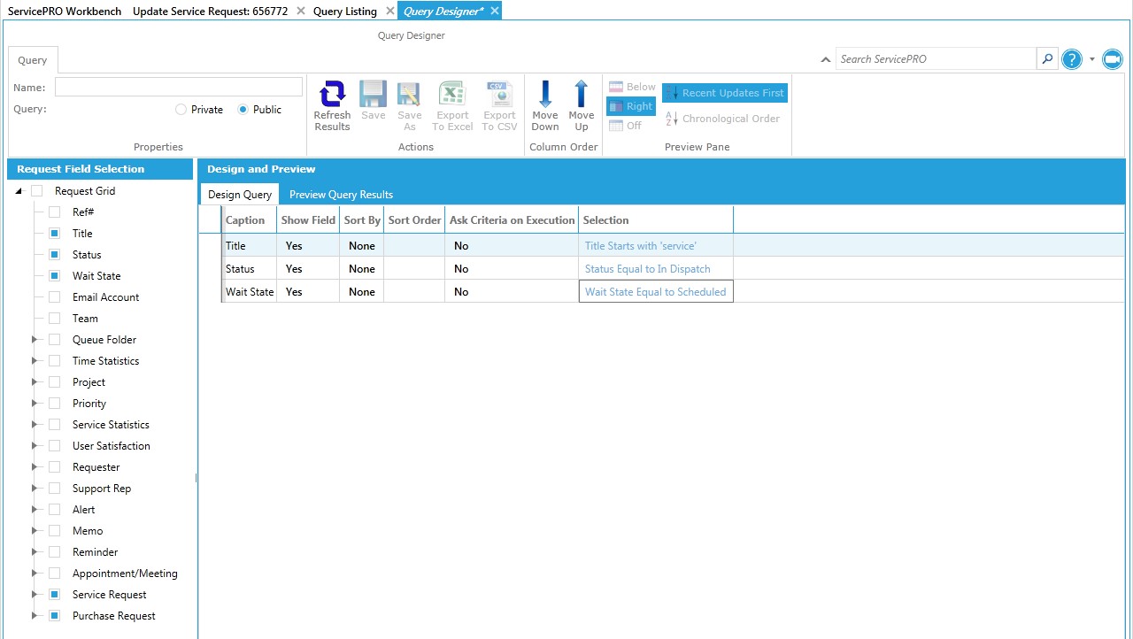Viewport: 1133px width, 639px height.
Task: Open the Title Starts with 'service' criteria link
Action: click(641, 246)
